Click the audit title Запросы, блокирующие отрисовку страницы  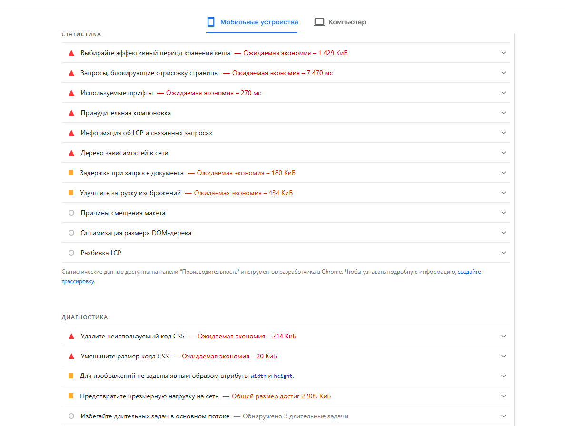150,73
